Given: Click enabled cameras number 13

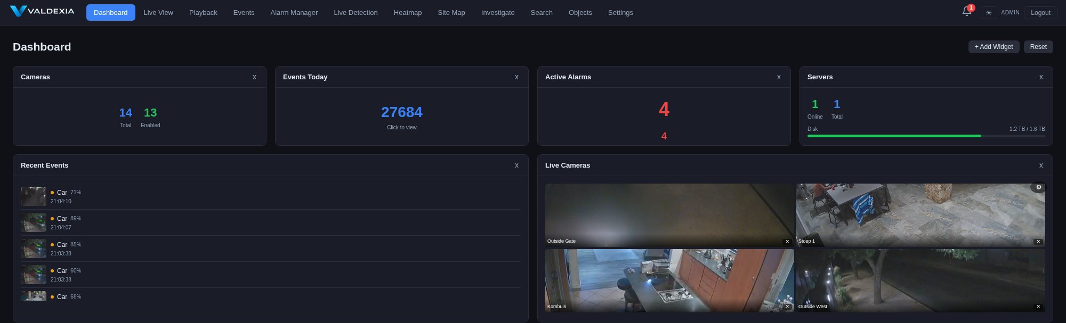Looking at the screenshot, I should [150, 113].
